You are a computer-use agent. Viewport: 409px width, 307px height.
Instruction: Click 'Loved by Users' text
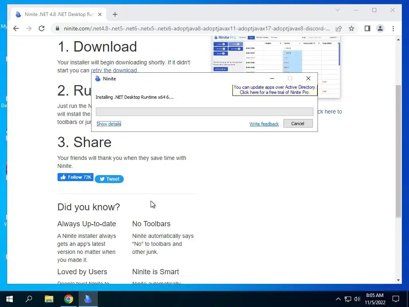click(x=82, y=272)
